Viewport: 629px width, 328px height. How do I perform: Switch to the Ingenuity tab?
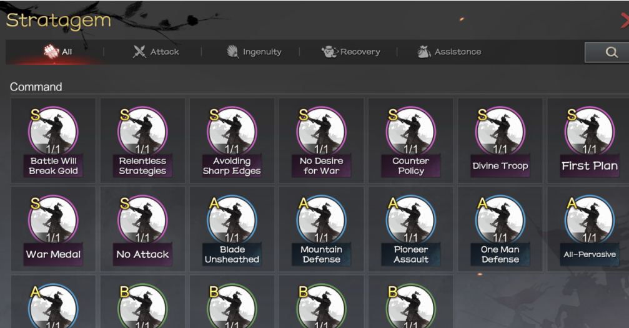[x=254, y=52]
